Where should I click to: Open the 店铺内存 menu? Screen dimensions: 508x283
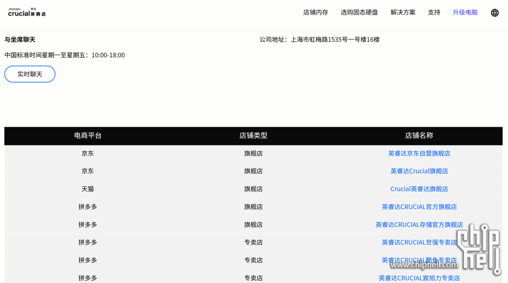click(315, 12)
